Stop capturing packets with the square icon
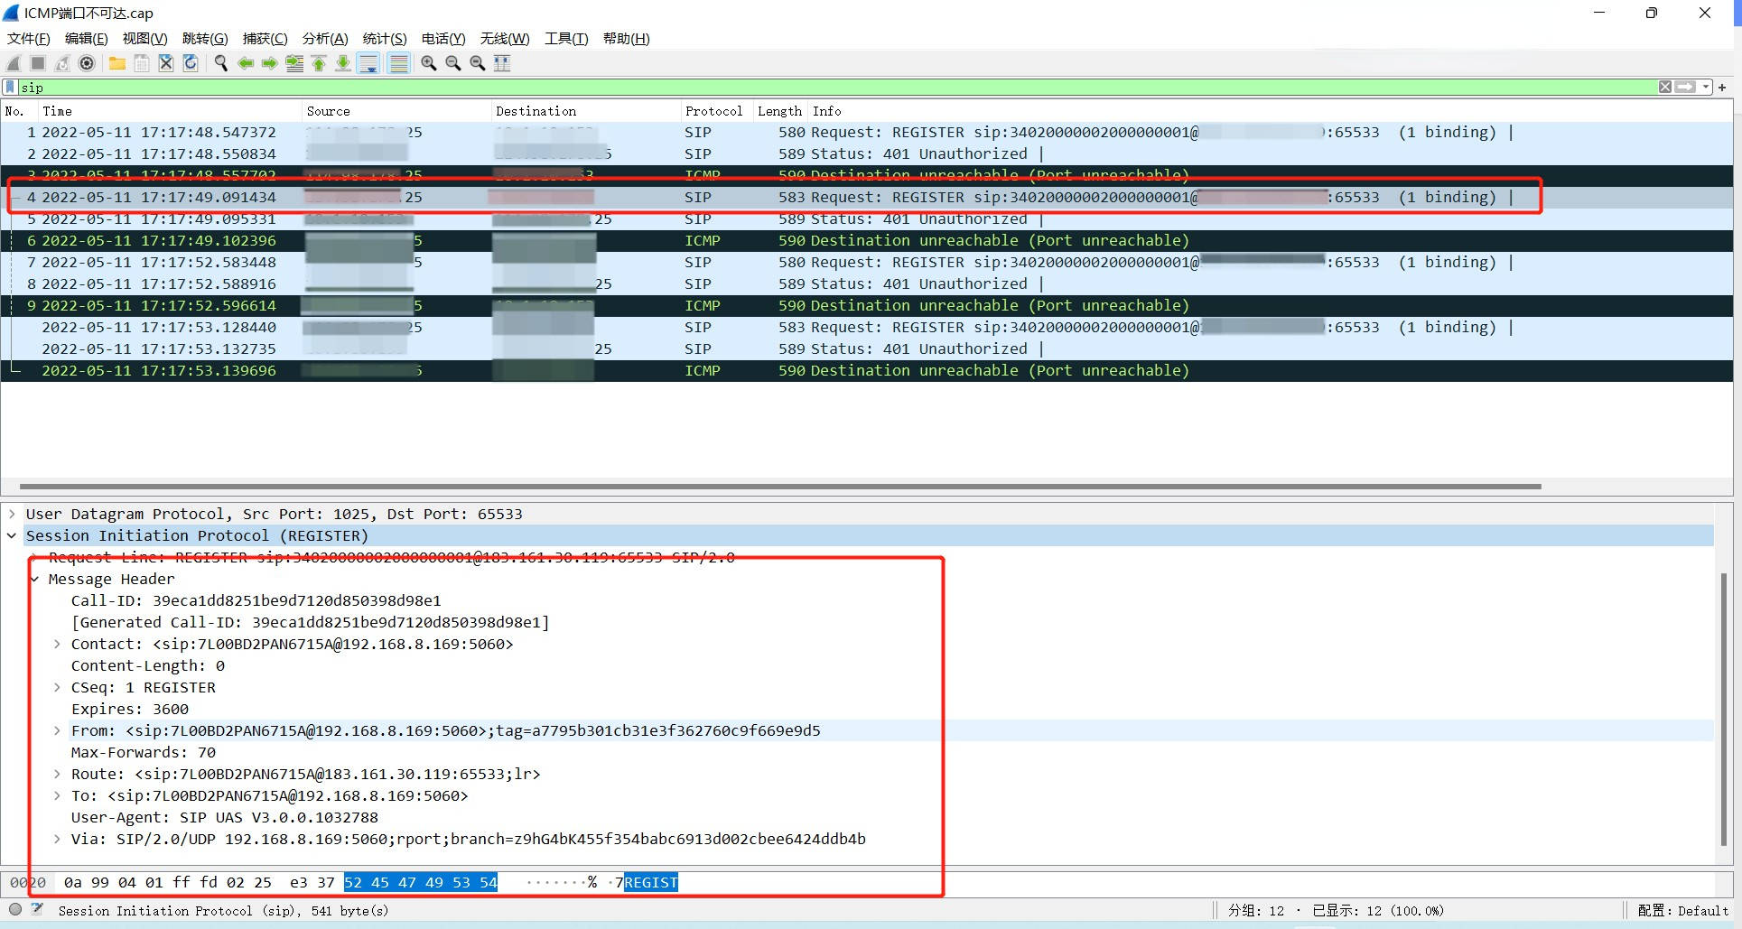The width and height of the screenshot is (1742, 929). pos(38,63)
